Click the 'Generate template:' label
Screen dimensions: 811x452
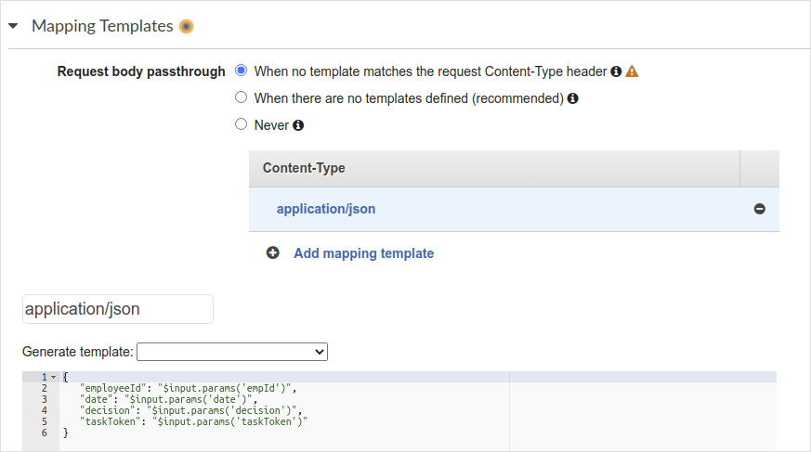tap(78, 352)
